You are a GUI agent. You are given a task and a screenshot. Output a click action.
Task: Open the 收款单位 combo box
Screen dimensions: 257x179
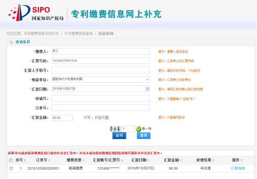(x=100, y=80)
